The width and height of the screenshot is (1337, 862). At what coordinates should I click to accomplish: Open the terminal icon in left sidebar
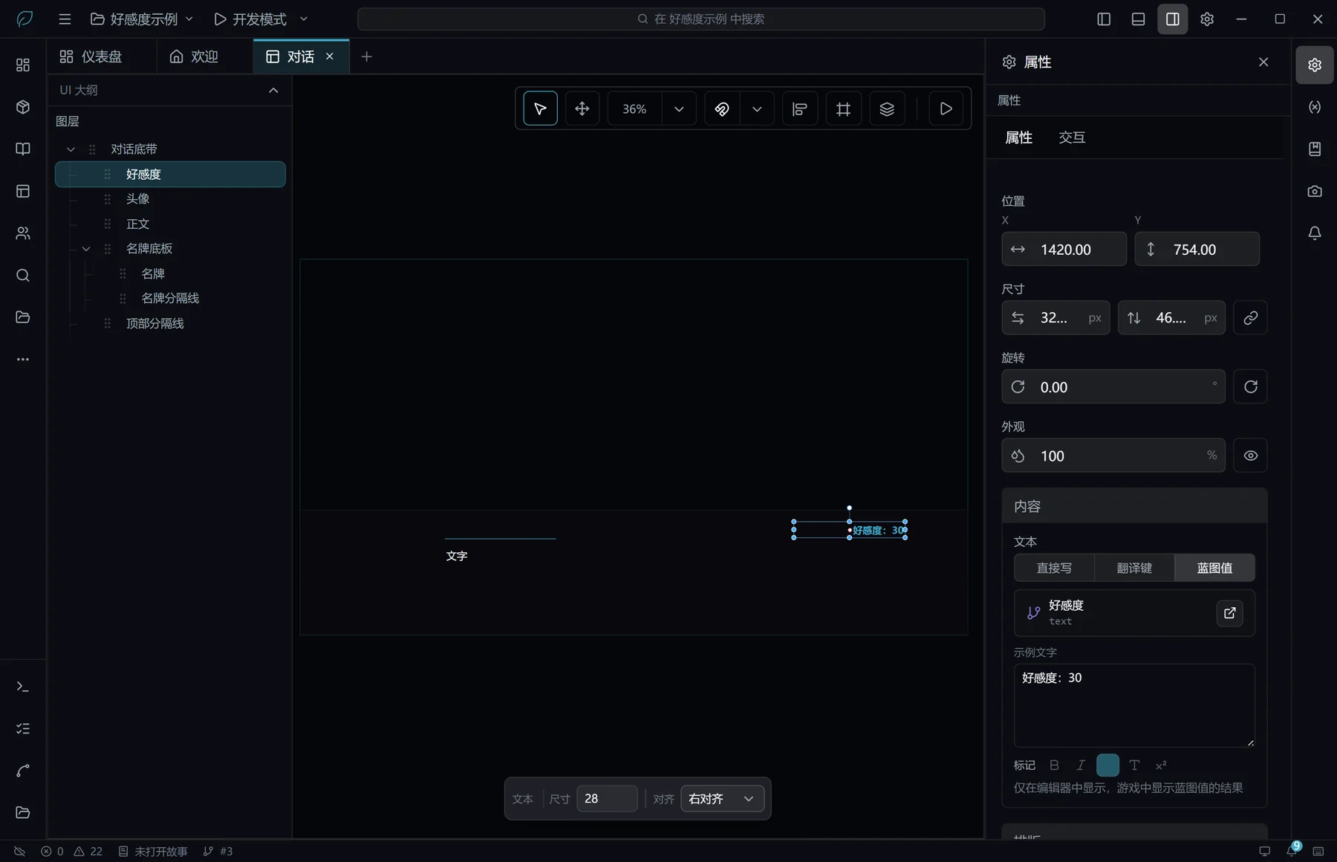pyautogui.click(x=23, y=687)
